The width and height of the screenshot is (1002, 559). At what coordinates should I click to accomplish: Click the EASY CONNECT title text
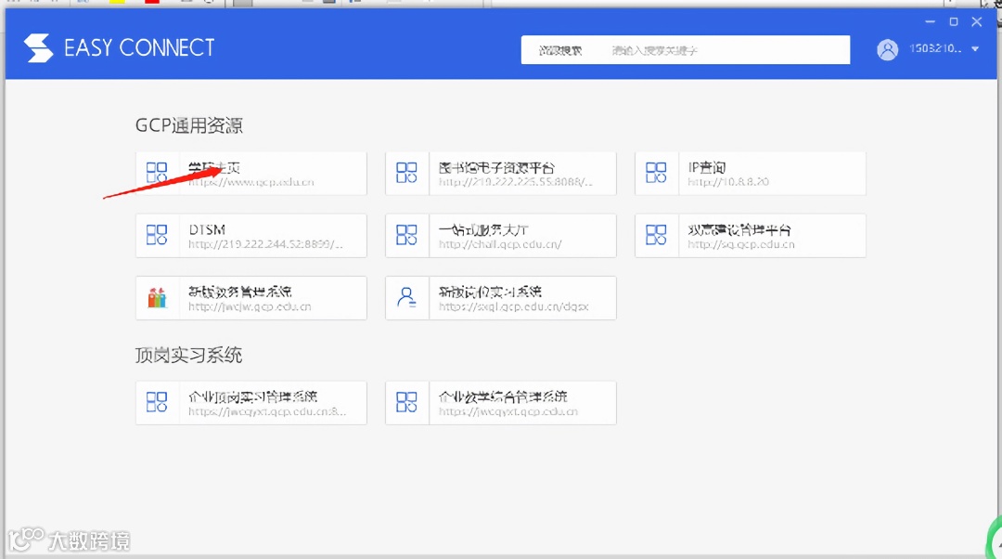click(139, 48)
